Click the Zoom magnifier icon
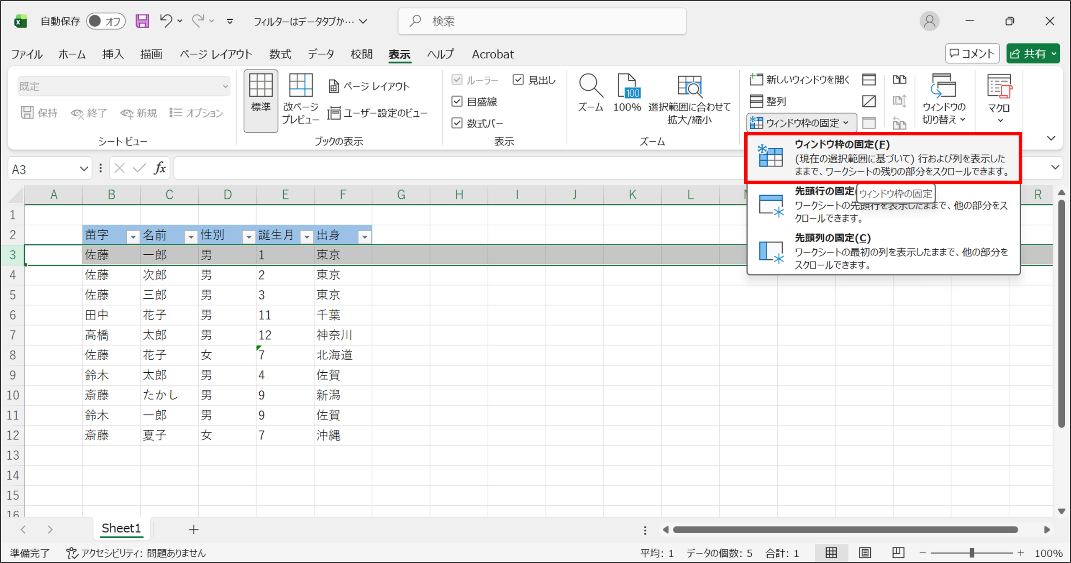This screenshot has height=563, width=1071. click(x=590, y=86)
